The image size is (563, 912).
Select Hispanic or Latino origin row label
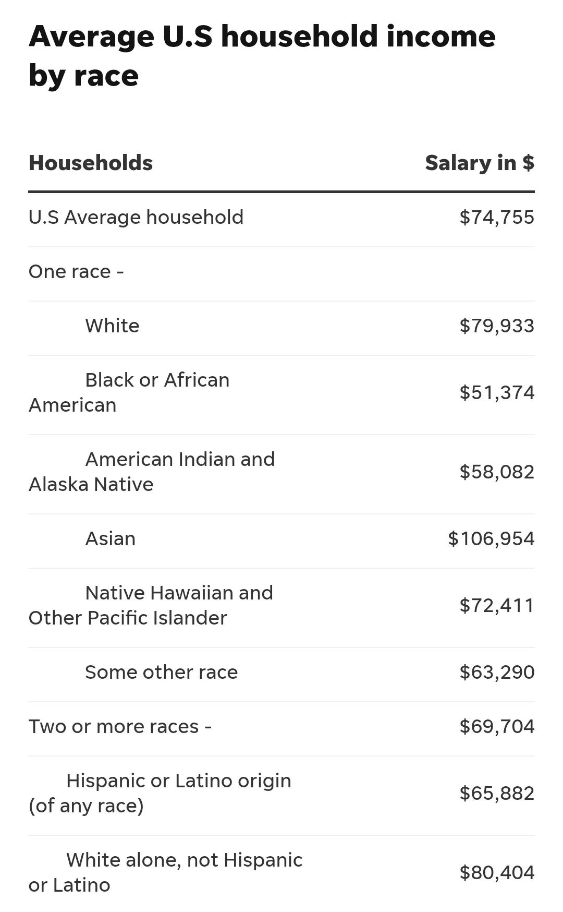click(160, 793)
